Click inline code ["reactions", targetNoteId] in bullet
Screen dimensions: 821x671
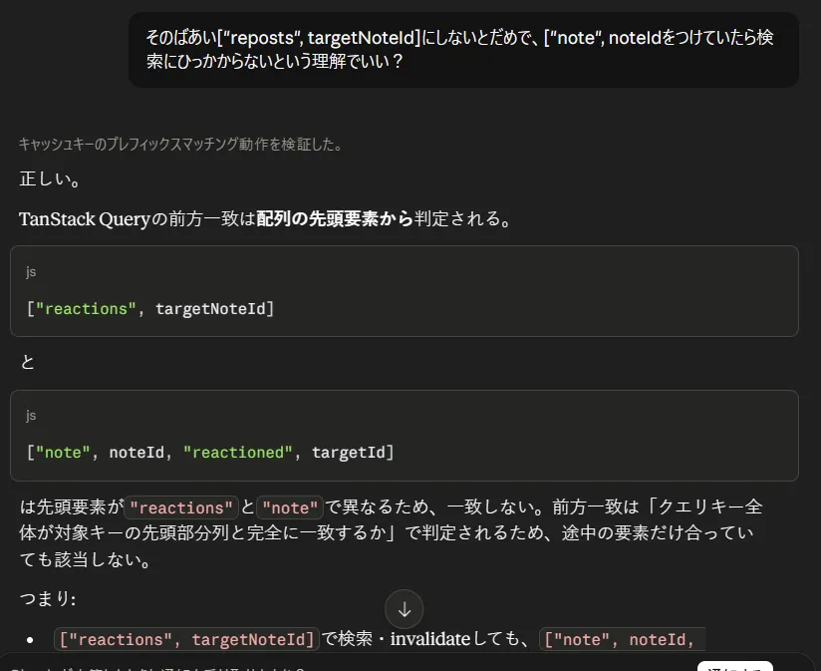[186, 639]
